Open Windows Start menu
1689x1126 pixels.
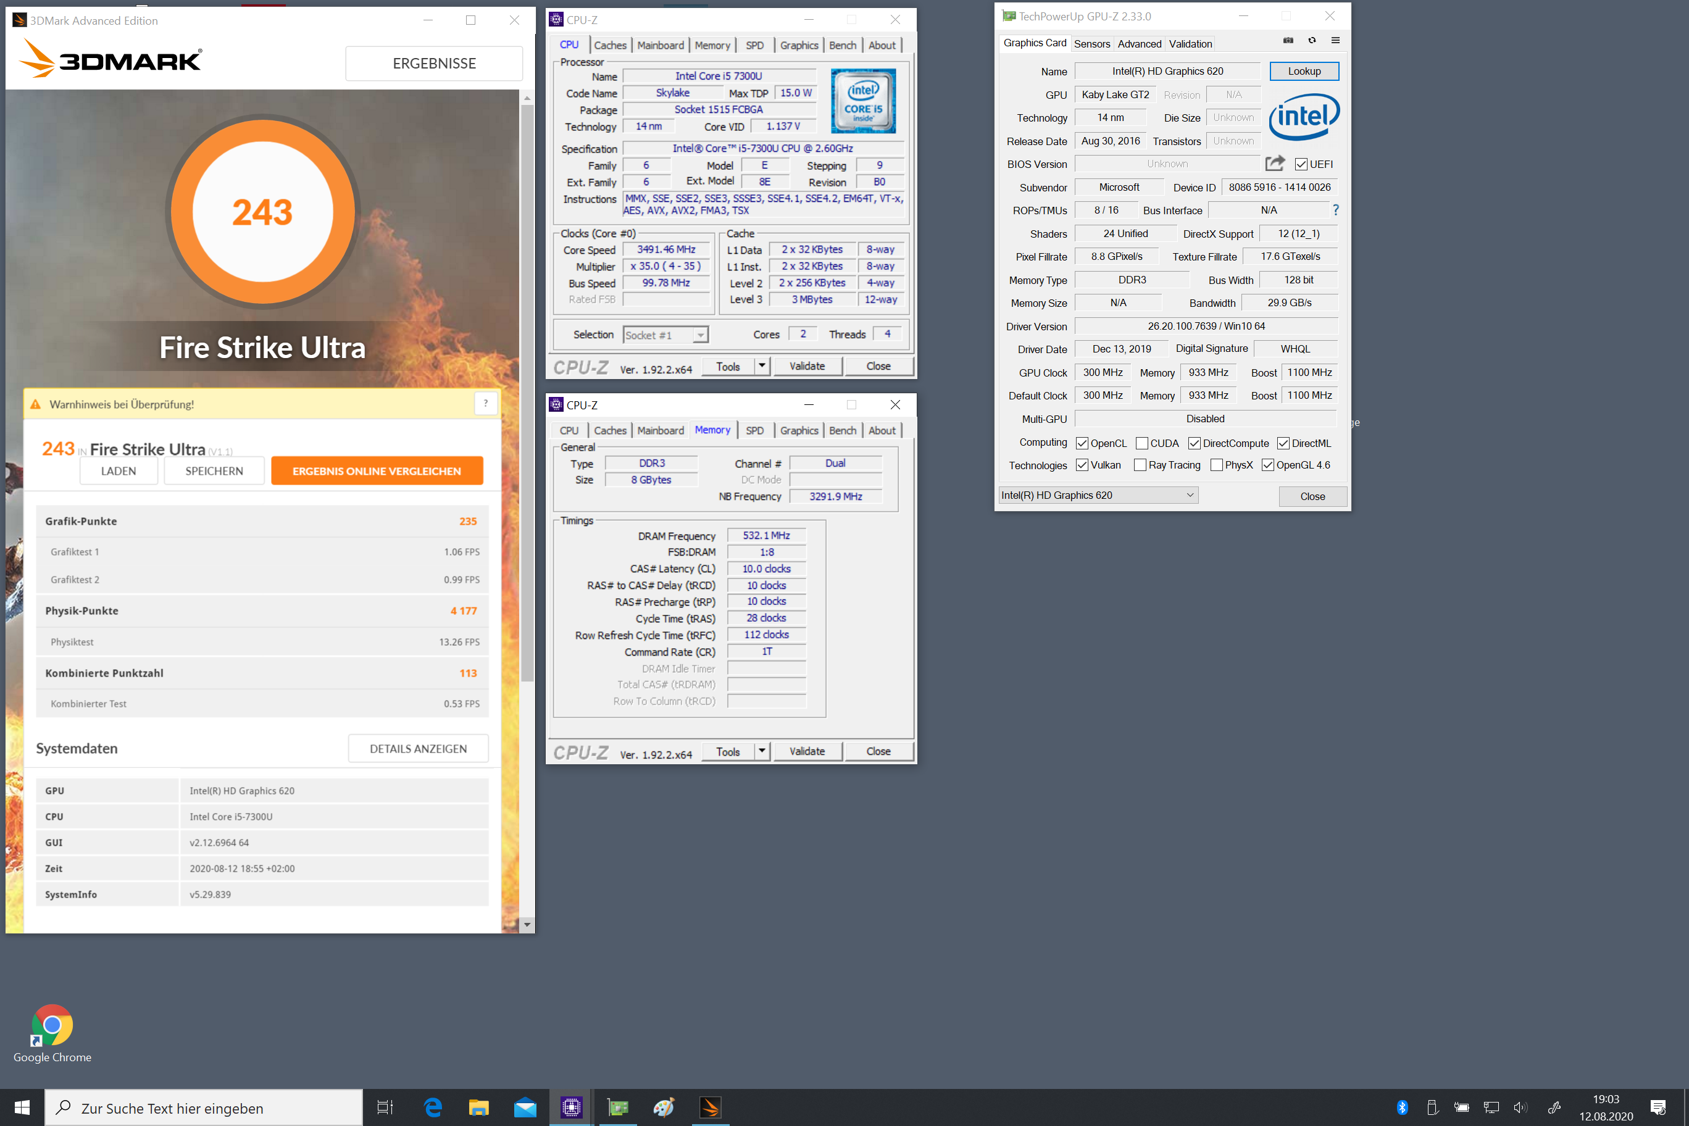[x=22, y=1107]
